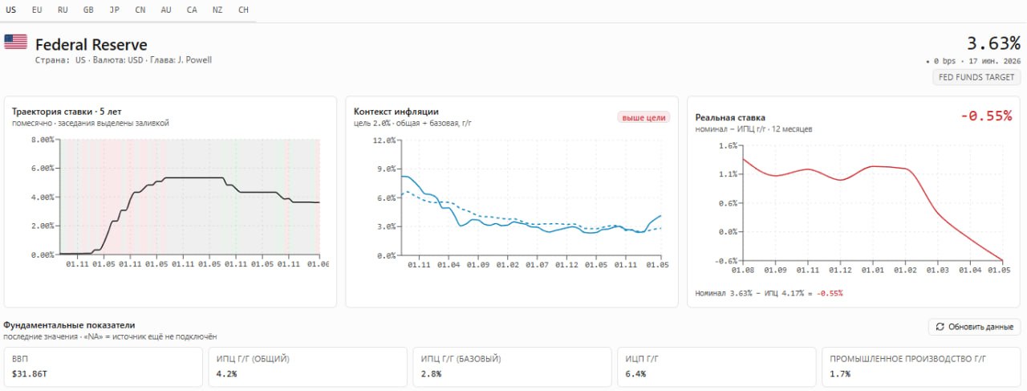This screenshot has height=391, width=1027.
Task: Click the refresh icon in Обновить данные
Action: coord(940,327)
